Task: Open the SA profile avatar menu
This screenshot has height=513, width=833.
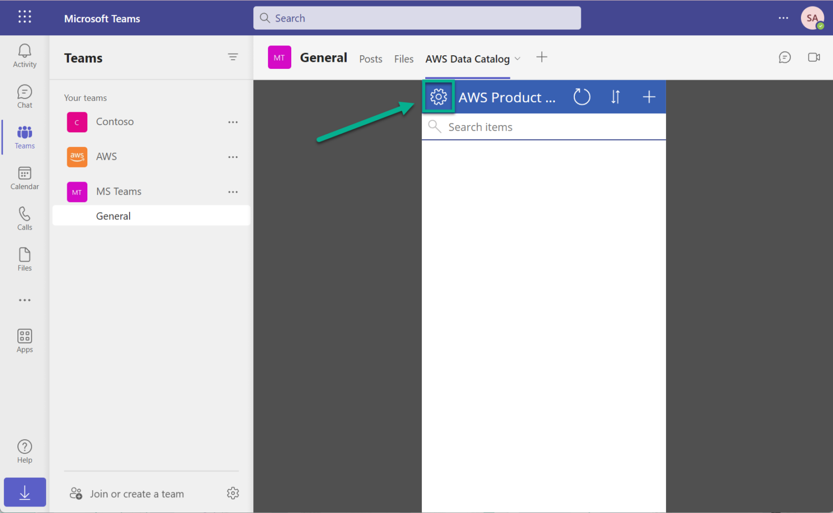Action: 812,18
